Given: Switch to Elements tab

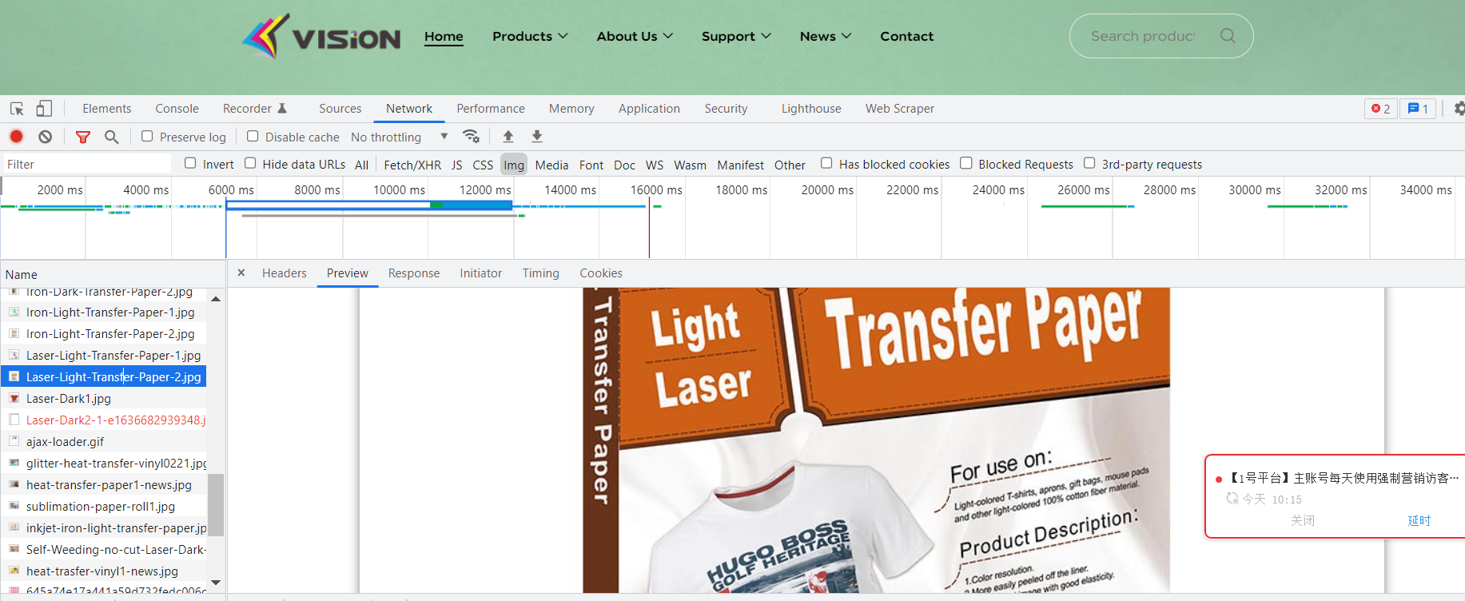Looking at the screenshot, I should [x=106, y=109].
